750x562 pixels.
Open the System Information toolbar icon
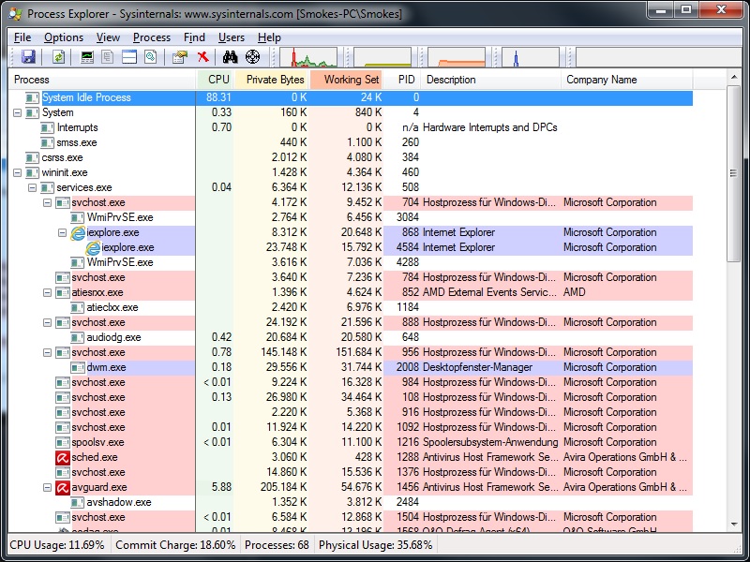[86, 57]
